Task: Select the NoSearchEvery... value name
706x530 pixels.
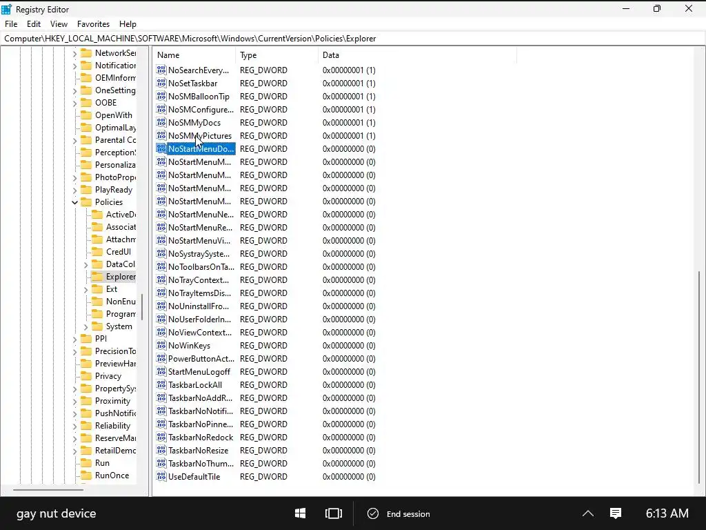Action: click(199, 70)
